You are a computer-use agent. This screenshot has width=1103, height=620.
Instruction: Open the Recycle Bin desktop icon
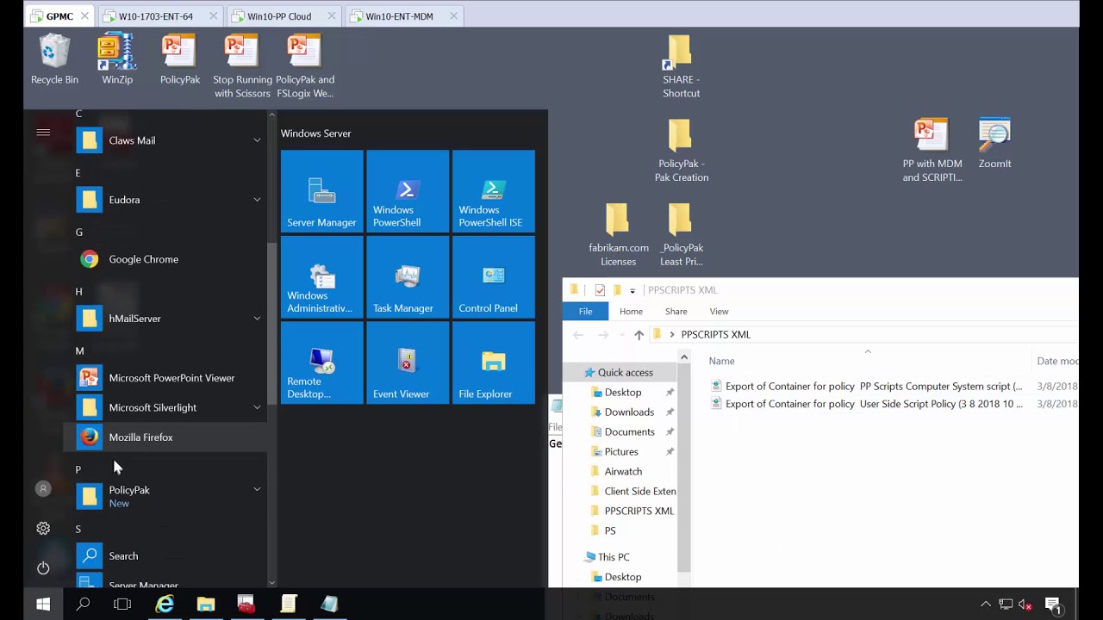click(54, 59)
